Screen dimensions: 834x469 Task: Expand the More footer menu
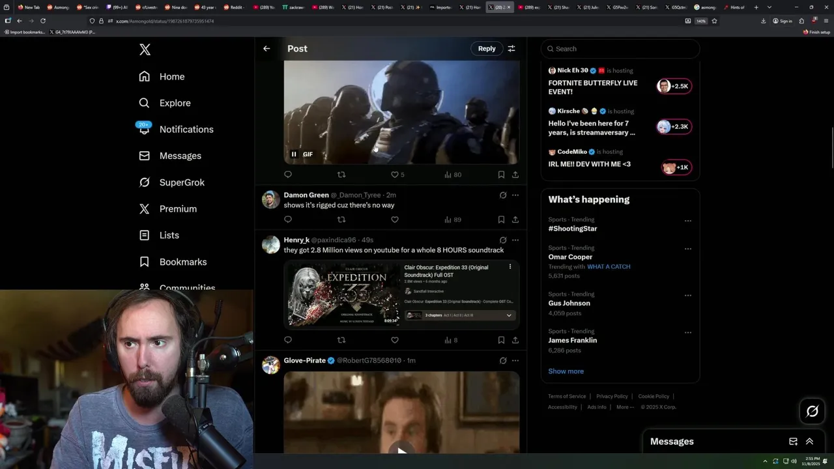click(625, 407)
